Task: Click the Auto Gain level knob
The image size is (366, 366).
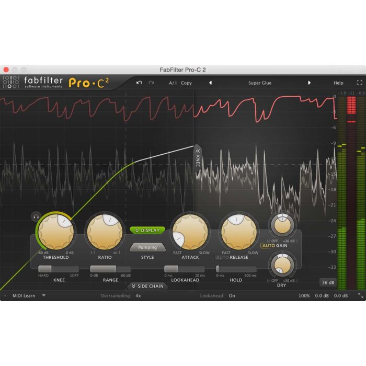Action: point(282,225)
